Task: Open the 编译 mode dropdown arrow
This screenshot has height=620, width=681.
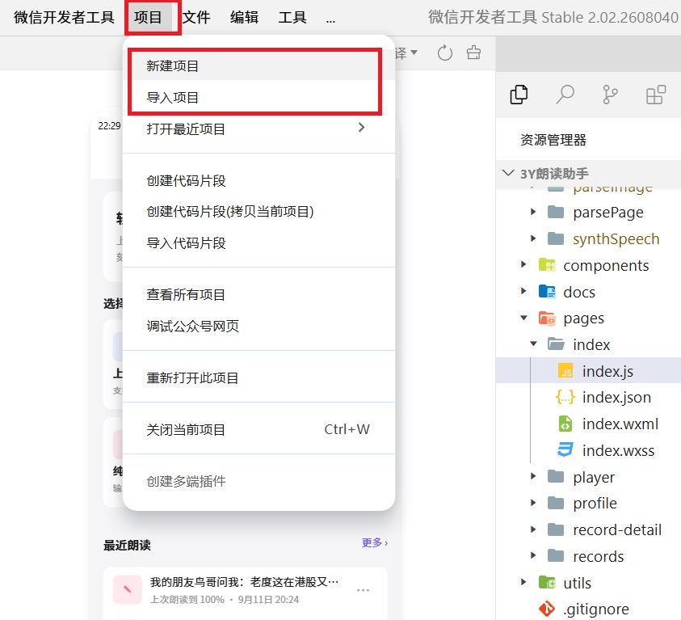Action: coord(414,52)
